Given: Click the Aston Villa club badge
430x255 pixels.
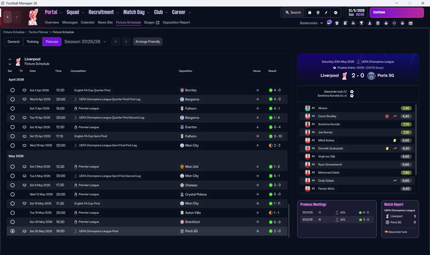Looking at the screenshot, I should (x=182, y=213).
